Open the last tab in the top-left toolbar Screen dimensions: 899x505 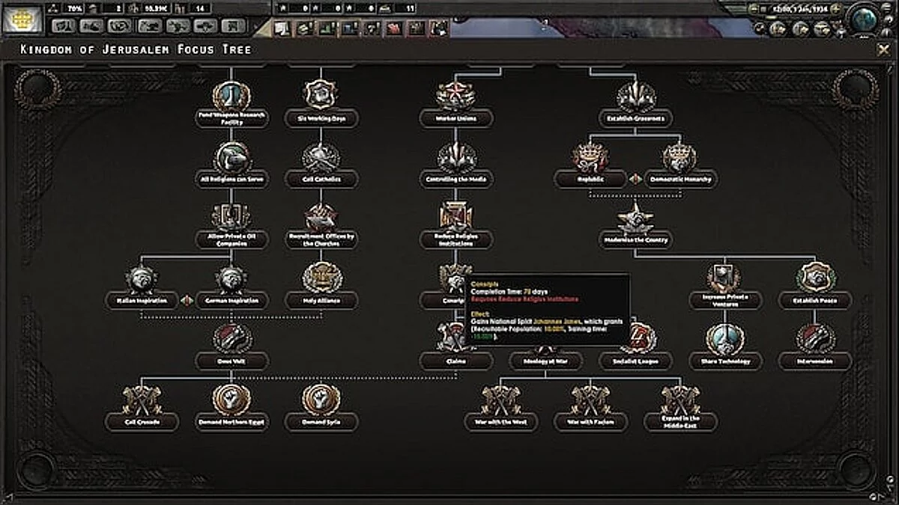tap(234, 25)
